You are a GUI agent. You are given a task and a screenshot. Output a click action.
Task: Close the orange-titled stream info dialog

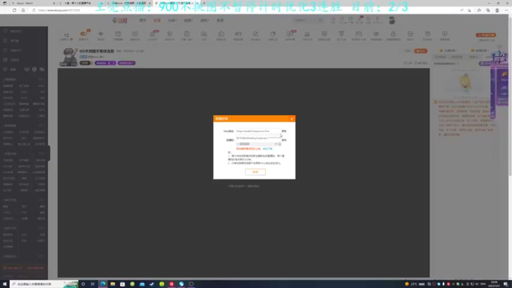pos(292,119)
